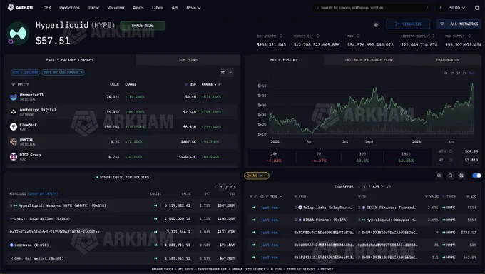Open Terms of Service footer link
This screenshot has height=274, width=485.
point(301,269)
